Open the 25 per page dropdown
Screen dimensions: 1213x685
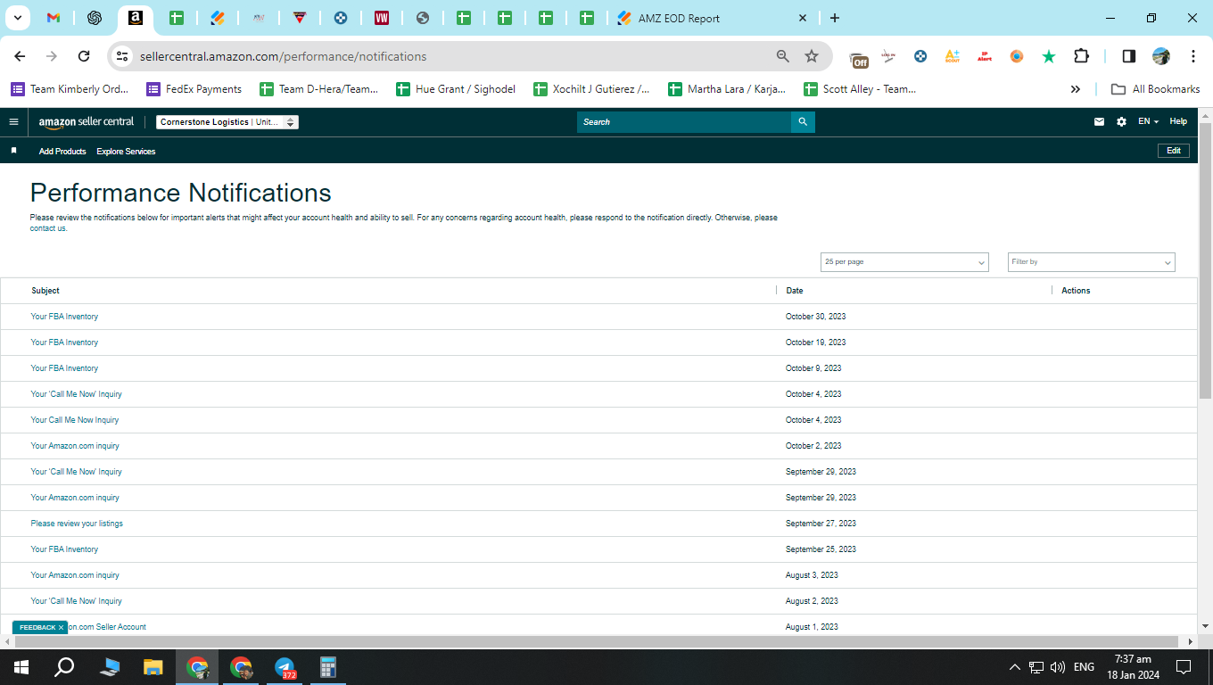point(904,262)
